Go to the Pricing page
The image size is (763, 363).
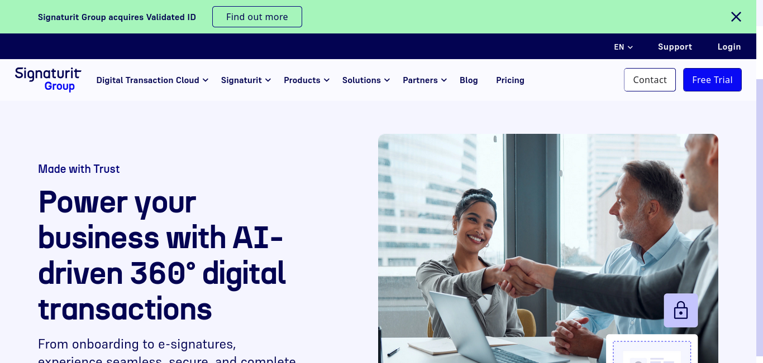[510, 80]
